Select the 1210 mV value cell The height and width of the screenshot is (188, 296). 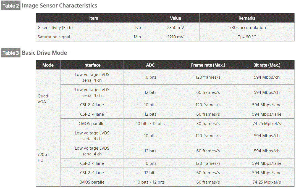coord(175,37)
